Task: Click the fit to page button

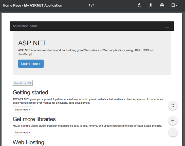Action: point(173,105)
